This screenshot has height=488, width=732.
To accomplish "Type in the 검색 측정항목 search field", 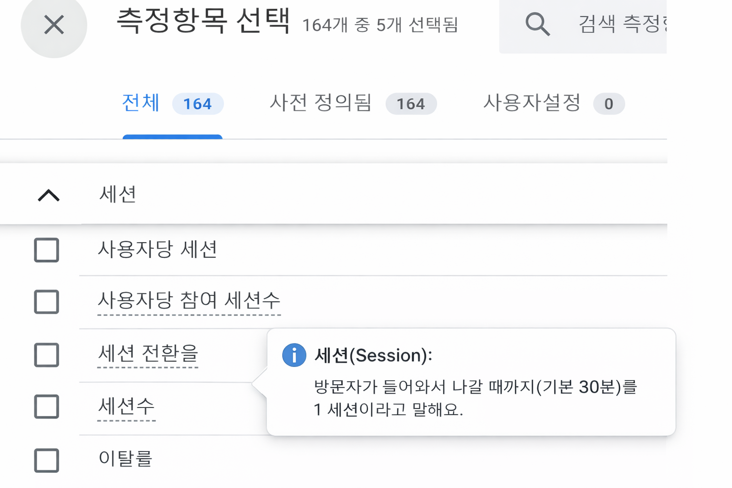I will coord(620,25).
